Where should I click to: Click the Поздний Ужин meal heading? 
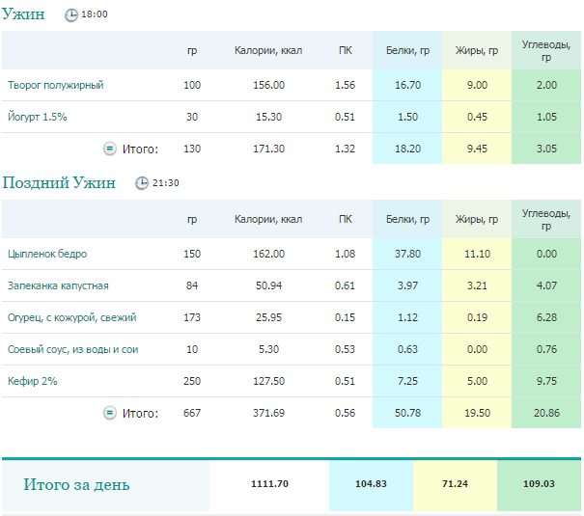pyautogui.click(x=59, y=182)
